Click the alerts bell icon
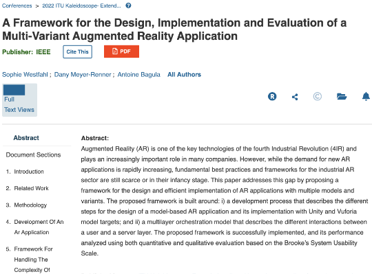 tap(366, 96)
